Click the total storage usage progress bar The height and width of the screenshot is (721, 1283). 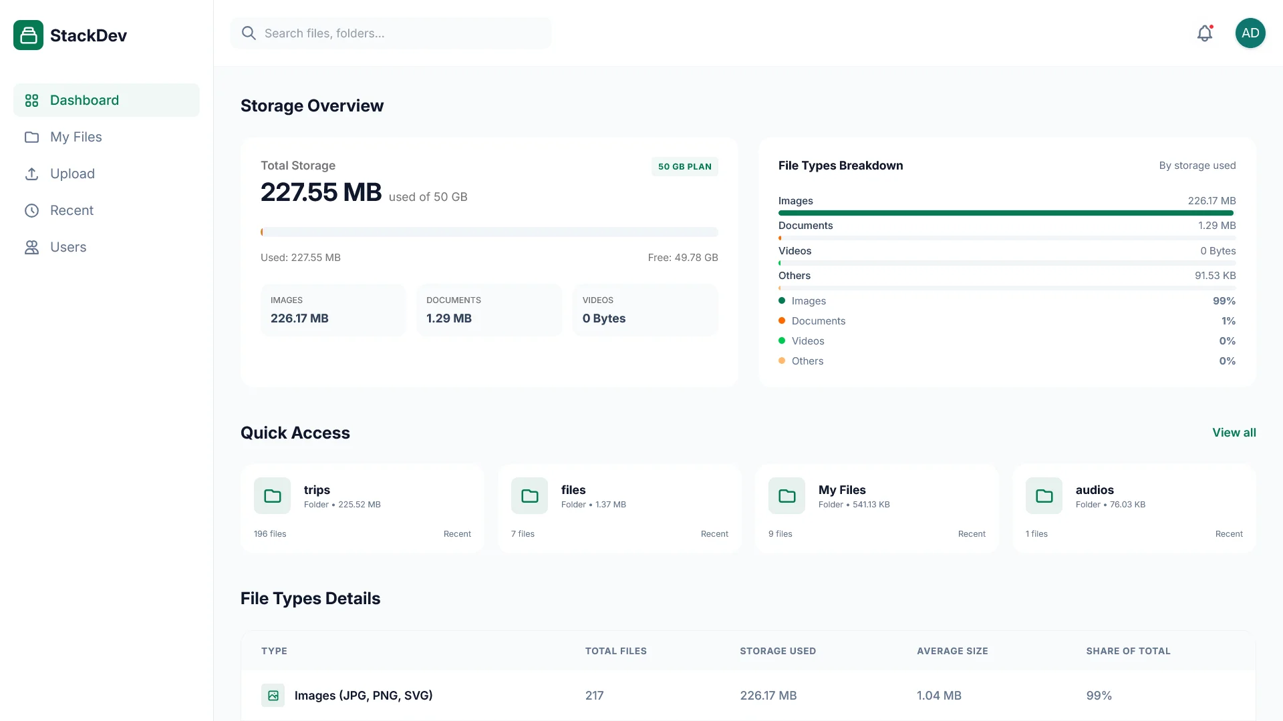[489, 232]
